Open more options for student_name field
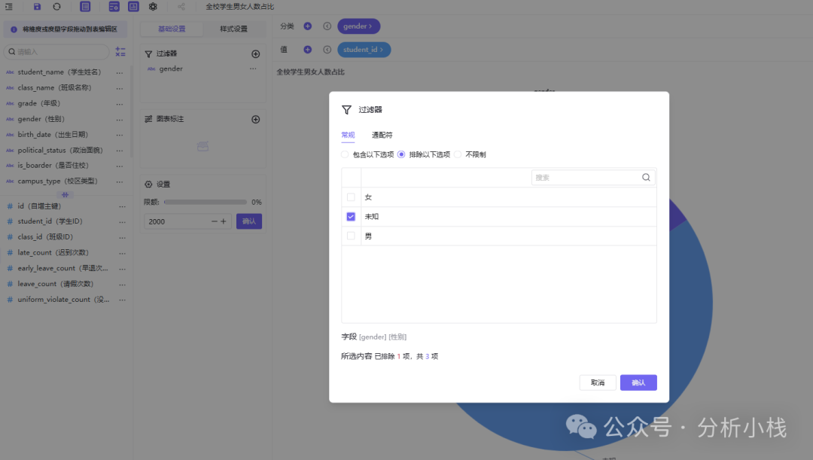This screenshot has width=813, height=460. 120,72
